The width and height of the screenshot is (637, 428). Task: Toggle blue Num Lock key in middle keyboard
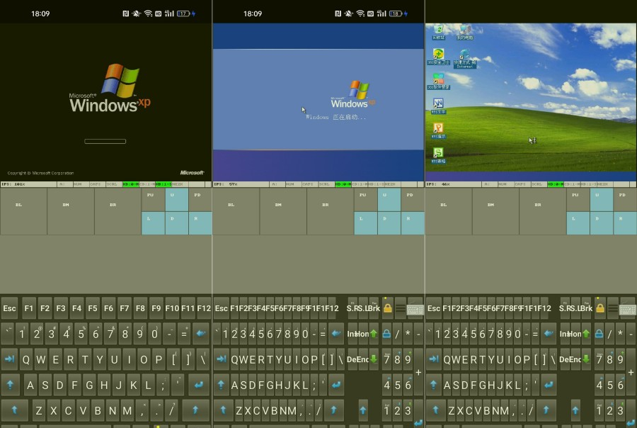tap(386, 334)
